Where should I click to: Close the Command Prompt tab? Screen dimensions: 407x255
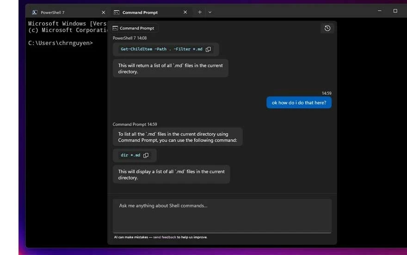(x=185, y=12)
